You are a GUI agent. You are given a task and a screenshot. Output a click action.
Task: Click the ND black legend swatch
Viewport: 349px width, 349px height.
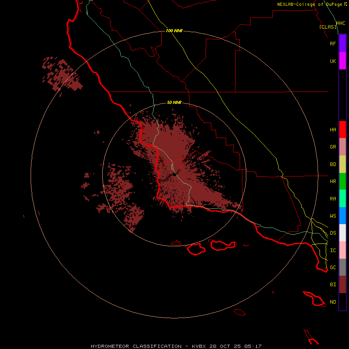[342, 302]
